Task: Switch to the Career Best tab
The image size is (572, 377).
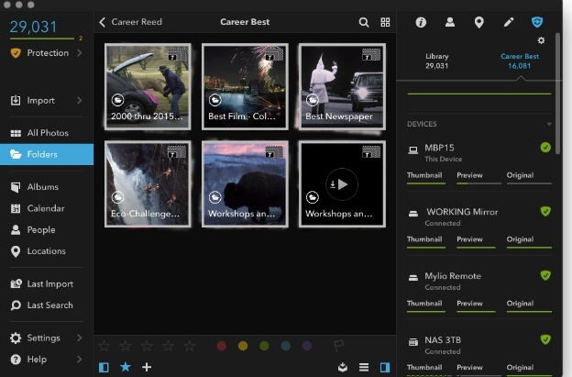Action: tap(518, 61)
